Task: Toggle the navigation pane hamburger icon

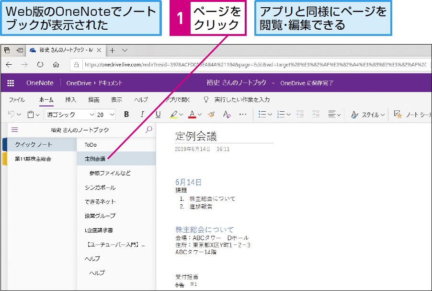Action: point(14,129)
